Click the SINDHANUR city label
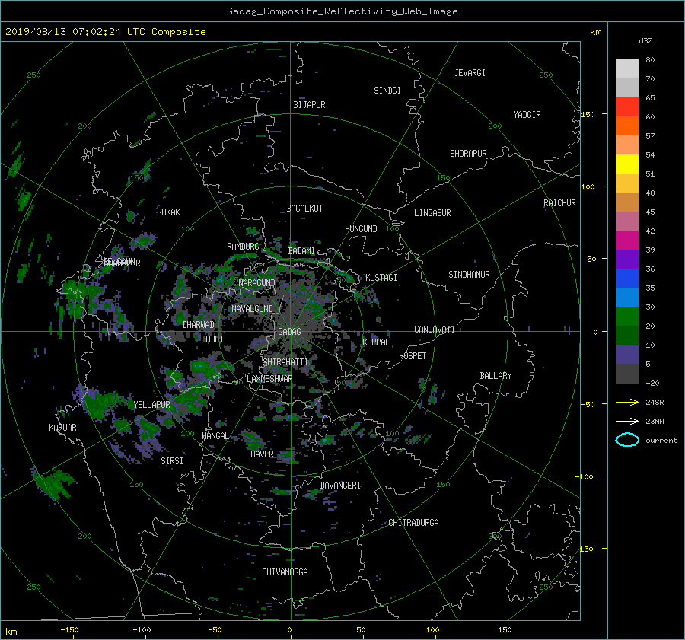This screenshot has height=640, width=685. pos(469,275)
